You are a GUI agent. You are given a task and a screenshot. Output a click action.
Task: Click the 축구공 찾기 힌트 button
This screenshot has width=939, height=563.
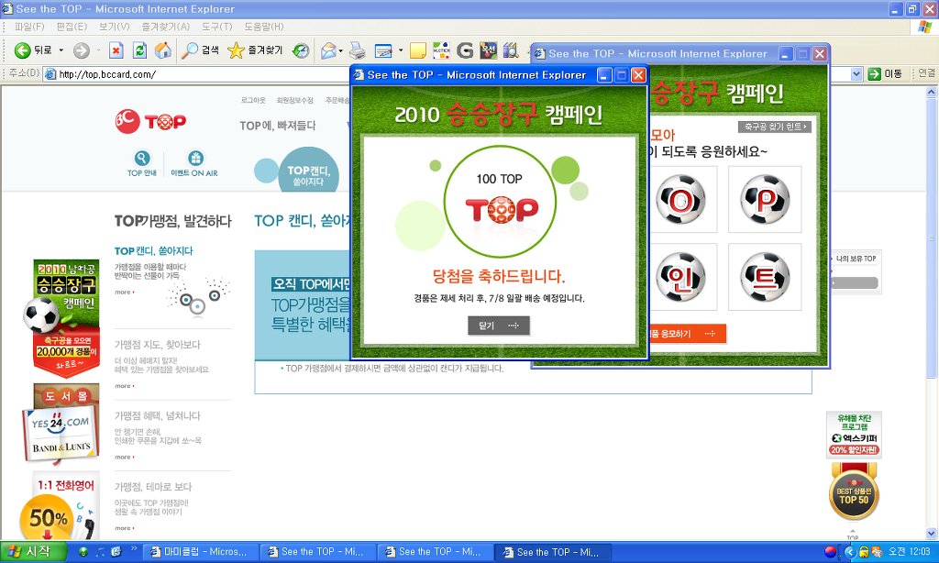coord(774,127)
